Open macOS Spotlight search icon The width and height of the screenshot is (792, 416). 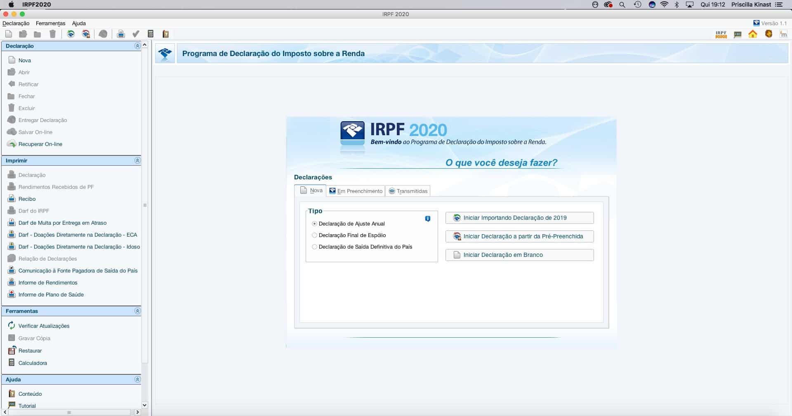[622, 5]
